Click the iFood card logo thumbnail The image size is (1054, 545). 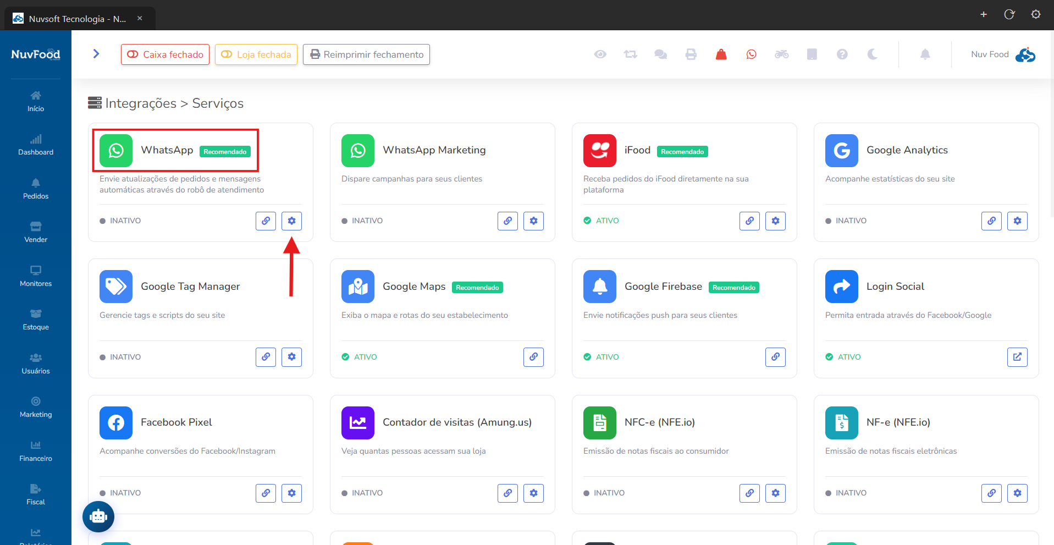[x=600, y=151]
